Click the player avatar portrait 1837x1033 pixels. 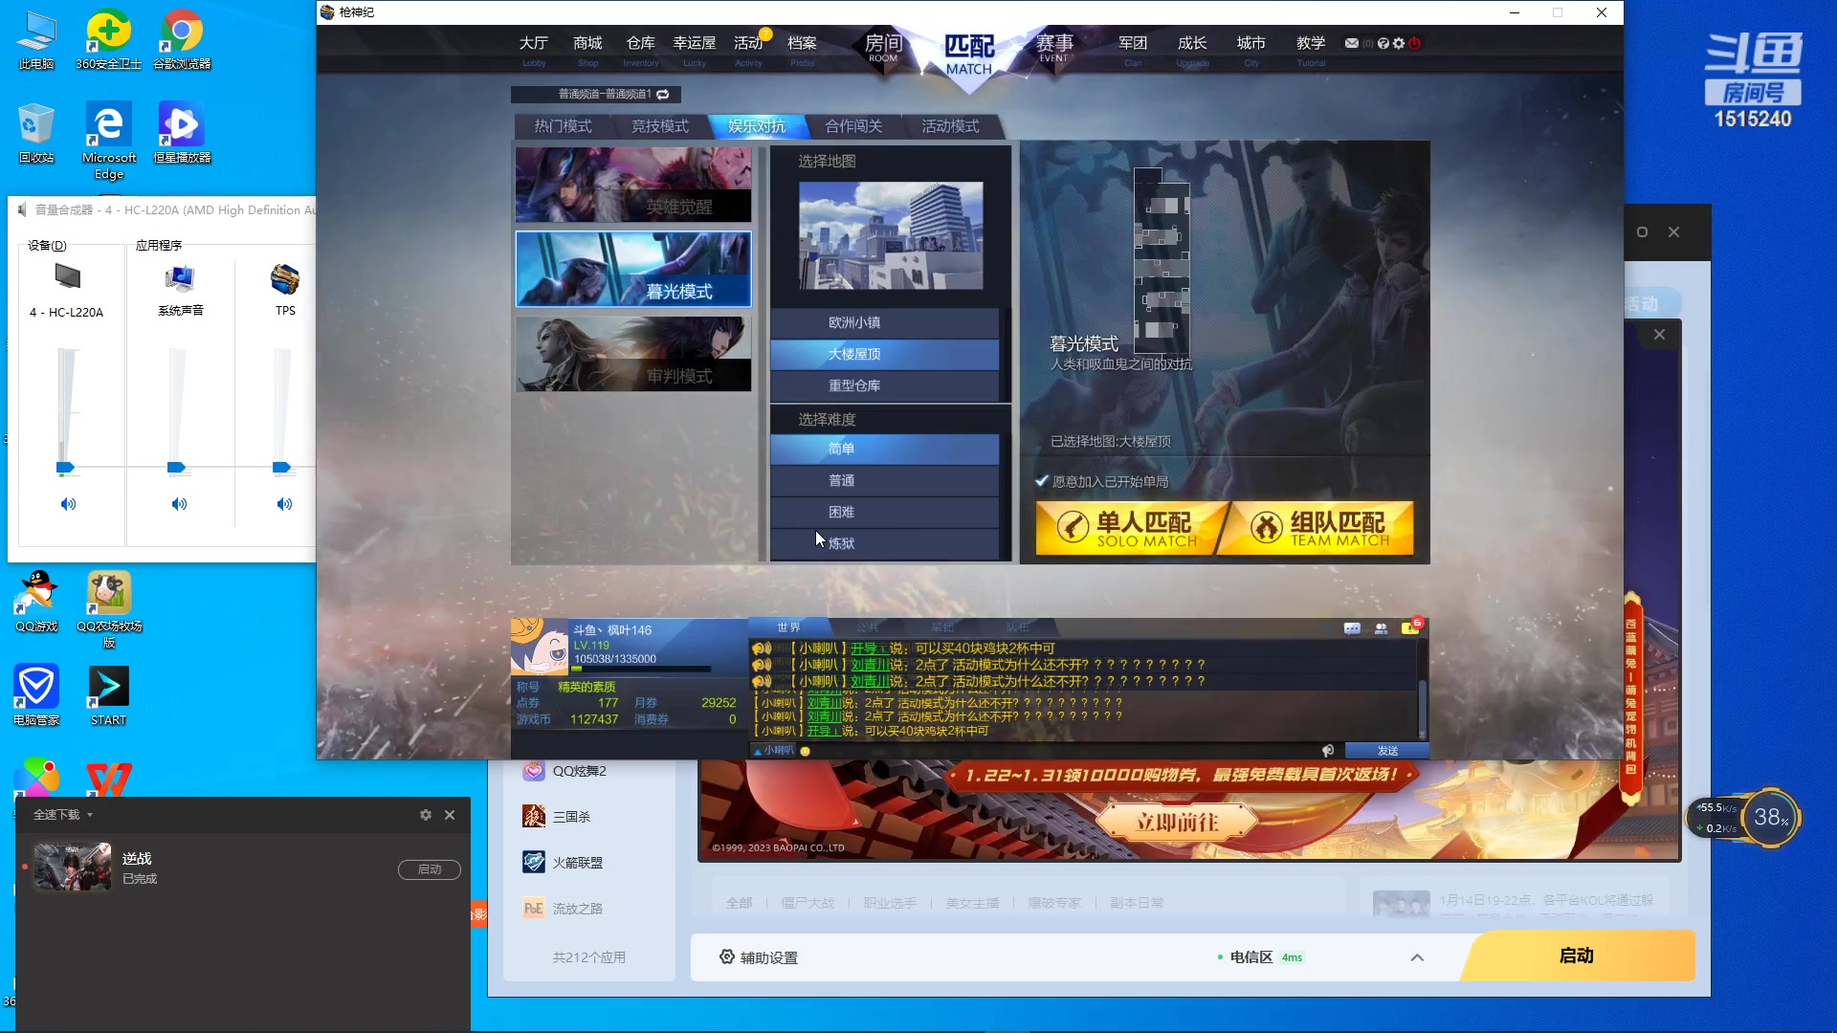point(540,647)
